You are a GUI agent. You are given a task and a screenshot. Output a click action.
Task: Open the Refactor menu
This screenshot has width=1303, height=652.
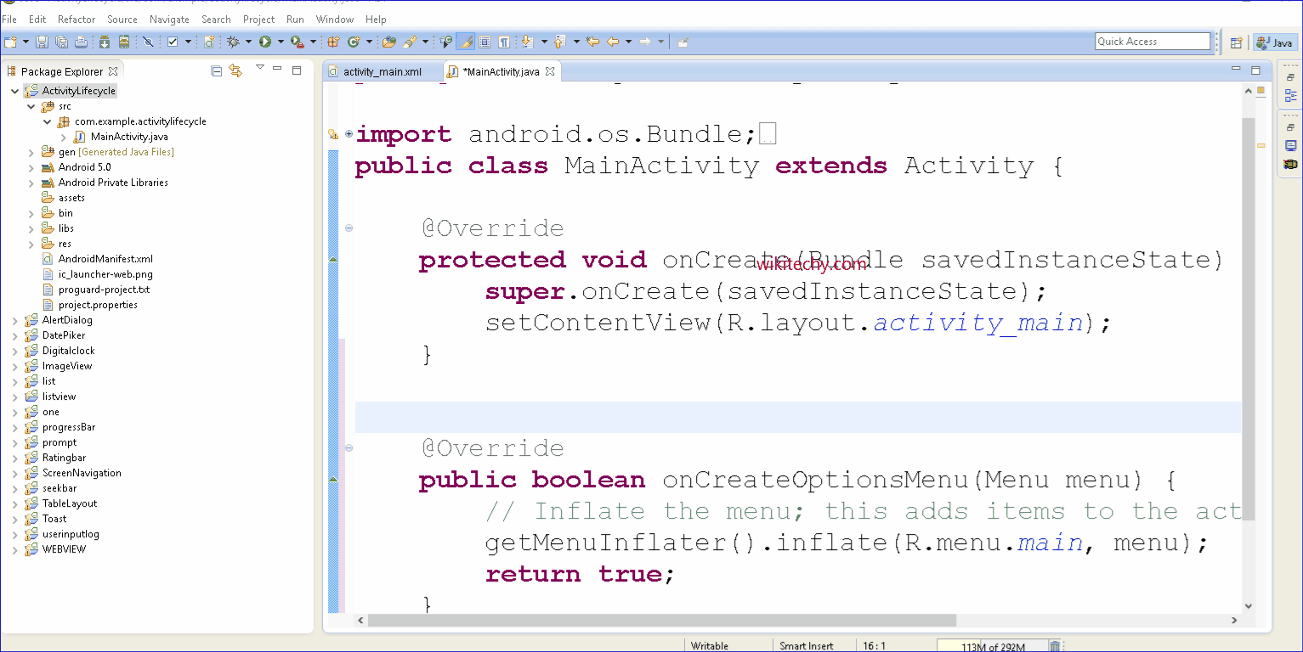point(76,19)
